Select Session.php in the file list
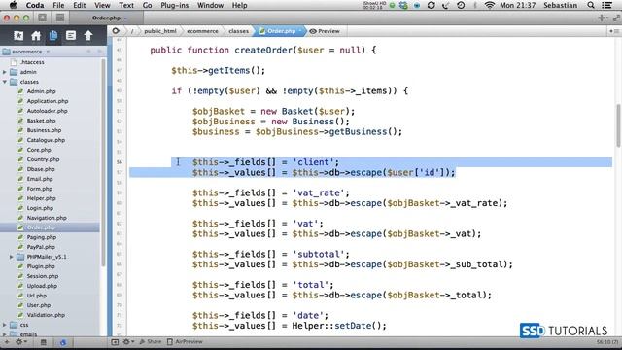This screenshot has height=350, width=622. pos(43,276)
